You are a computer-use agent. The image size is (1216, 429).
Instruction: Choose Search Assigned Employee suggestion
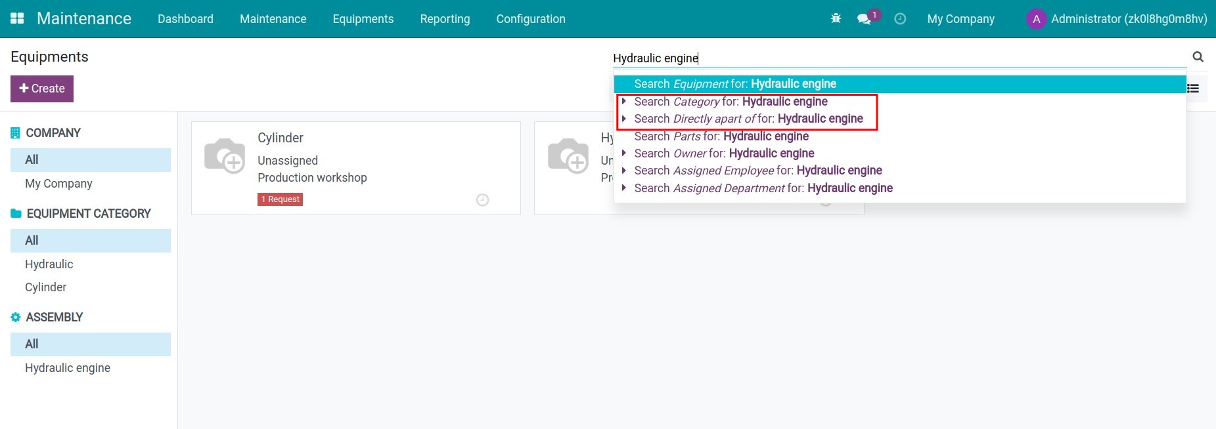(900, 171)
